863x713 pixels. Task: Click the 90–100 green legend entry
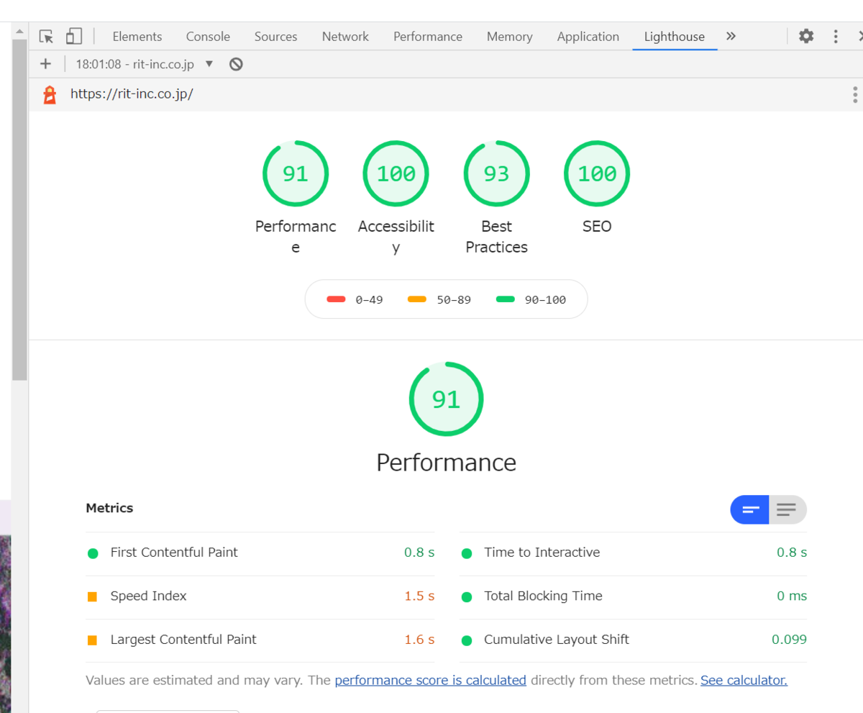pos(531,299)
